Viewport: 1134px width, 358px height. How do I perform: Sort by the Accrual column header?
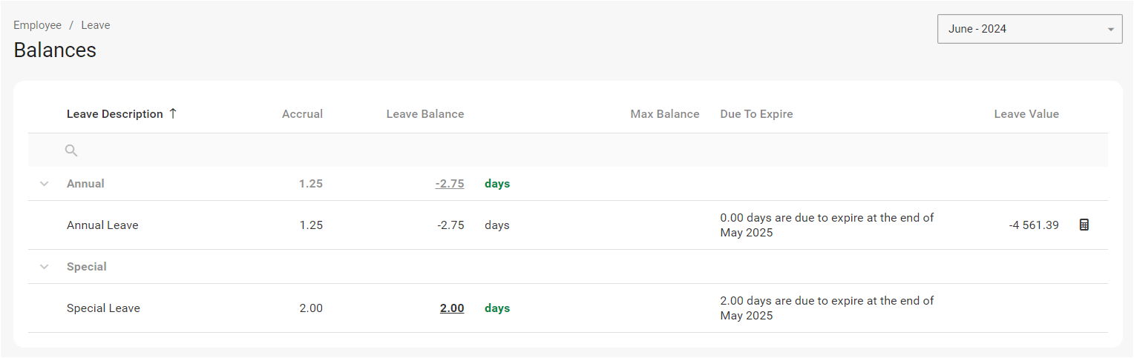[302, 114]
